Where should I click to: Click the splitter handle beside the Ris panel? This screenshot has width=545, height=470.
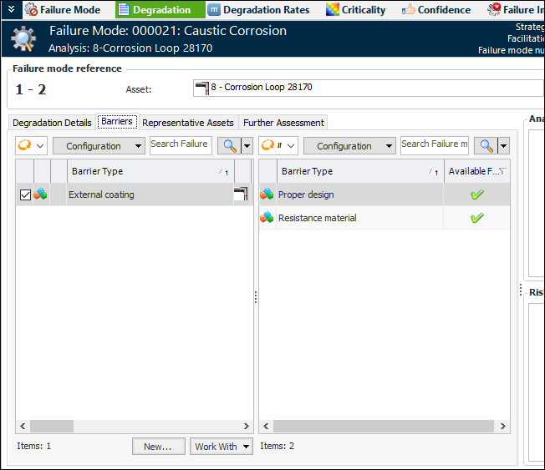521,290
